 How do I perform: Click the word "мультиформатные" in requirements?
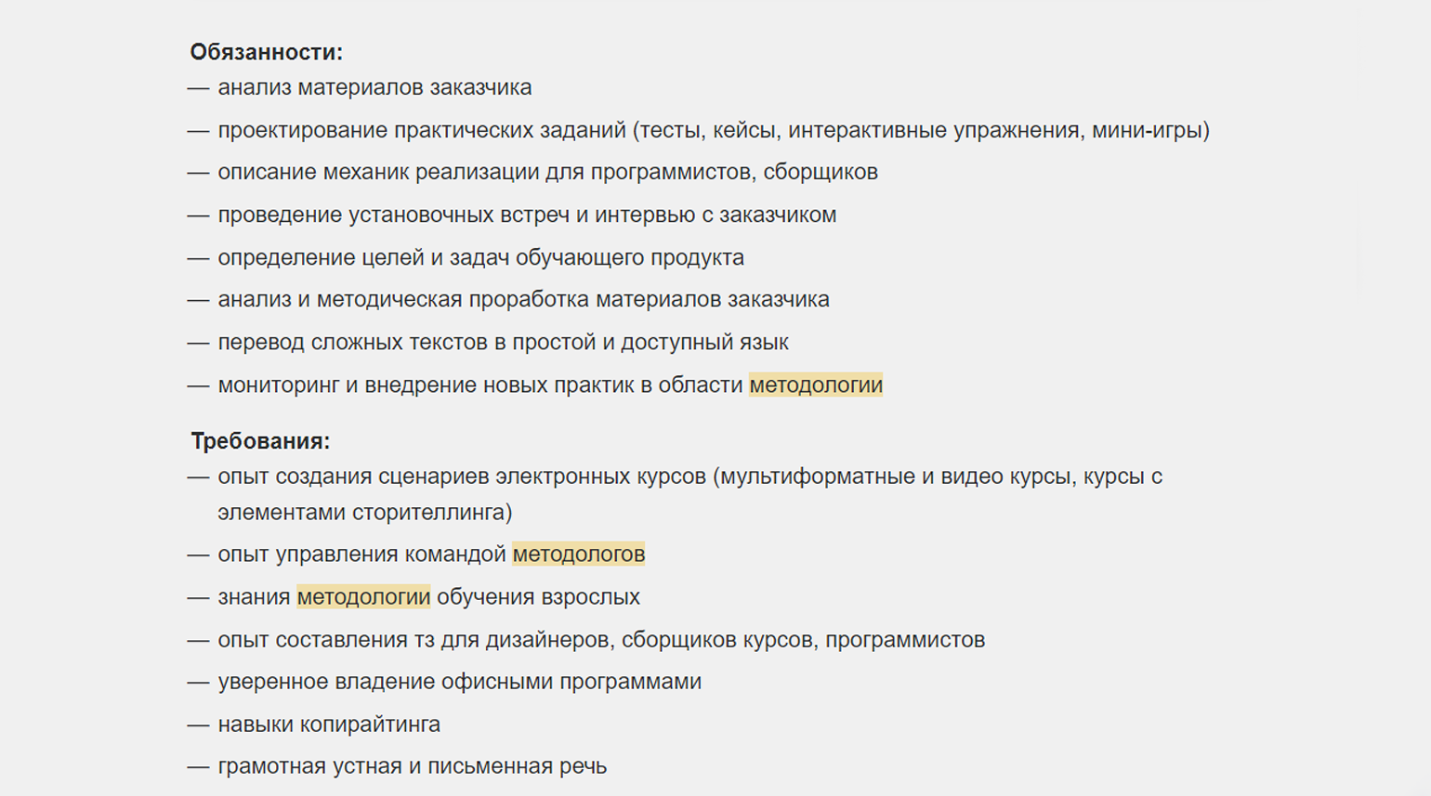pyautogui.click(x=818, y=476)
